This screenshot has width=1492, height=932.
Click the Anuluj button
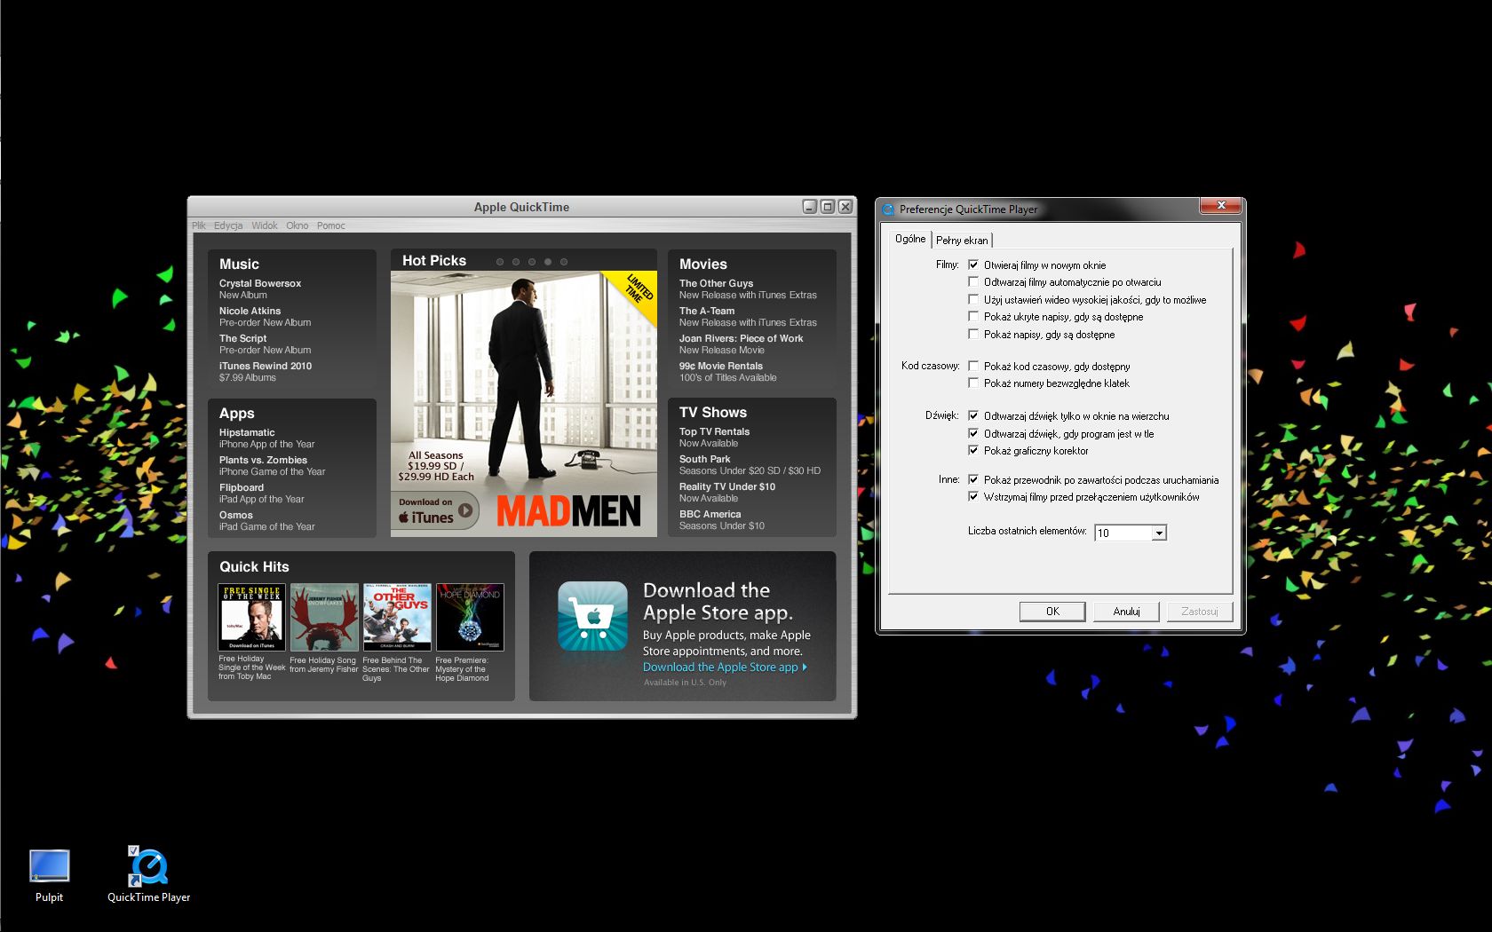click(1126, 612)
